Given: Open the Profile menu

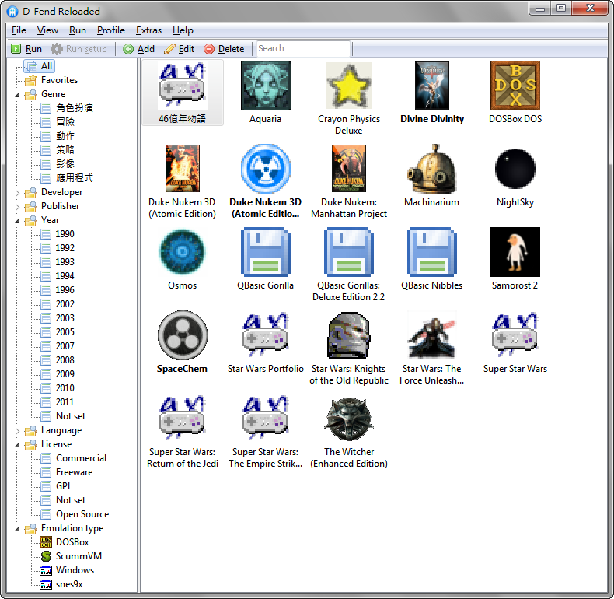Looking at the screenshot, I should point(111,30).
